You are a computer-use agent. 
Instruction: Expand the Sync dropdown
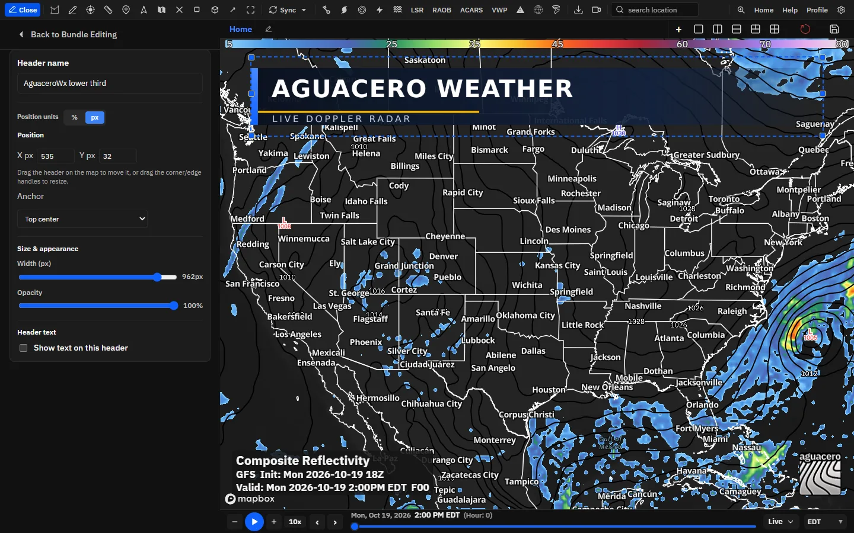(288, 10)
